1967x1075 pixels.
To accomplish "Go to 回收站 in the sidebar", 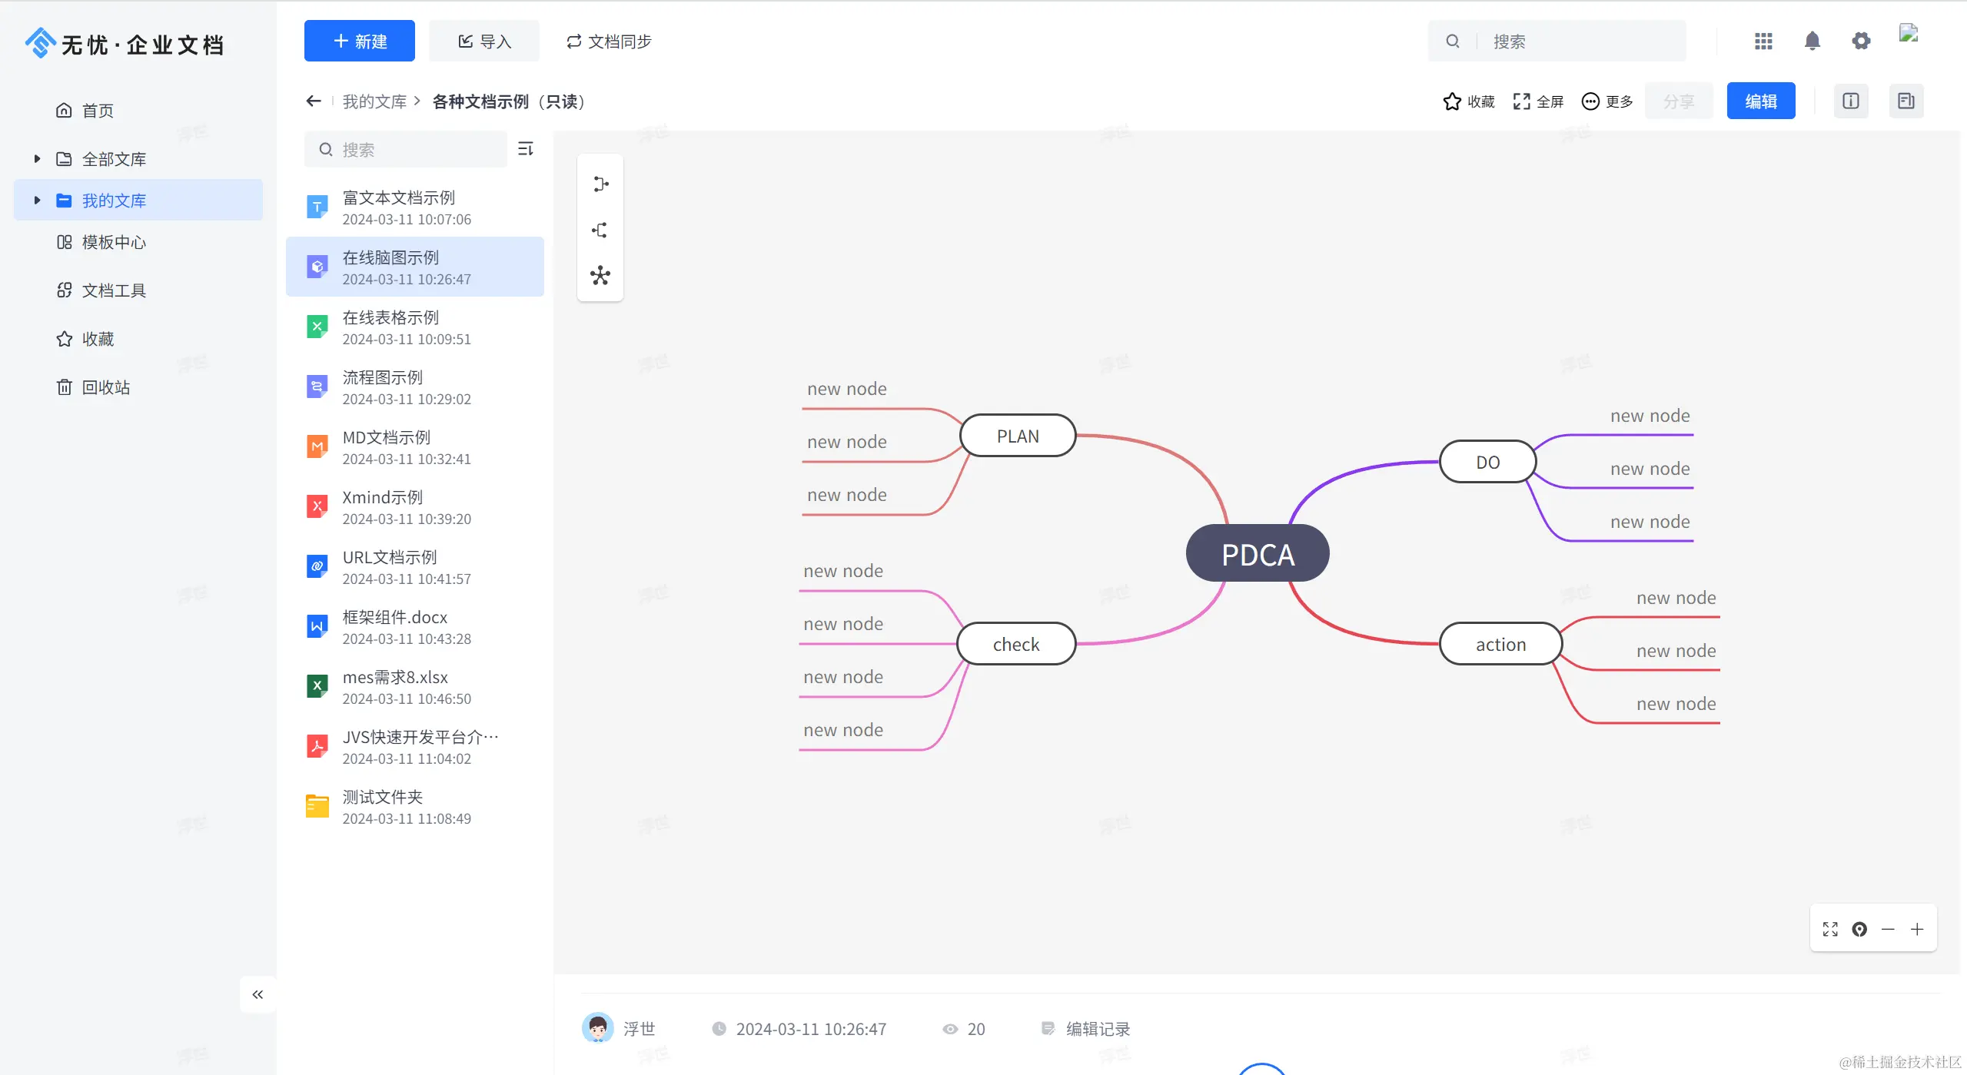I will click(x=105, y=387).
